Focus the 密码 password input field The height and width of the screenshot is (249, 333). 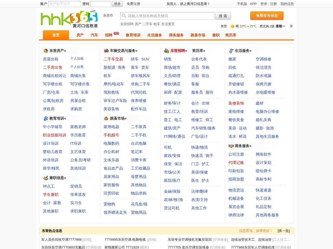pyautogui.click(x=100, y=4)
